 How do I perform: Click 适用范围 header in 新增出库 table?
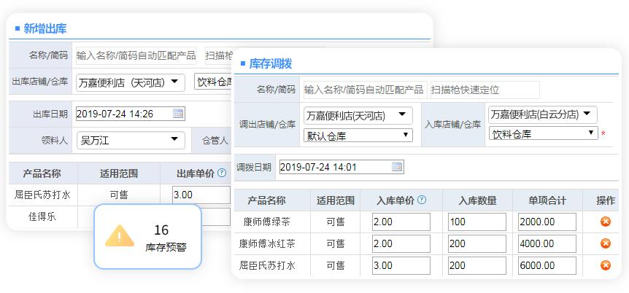(119, 173)
